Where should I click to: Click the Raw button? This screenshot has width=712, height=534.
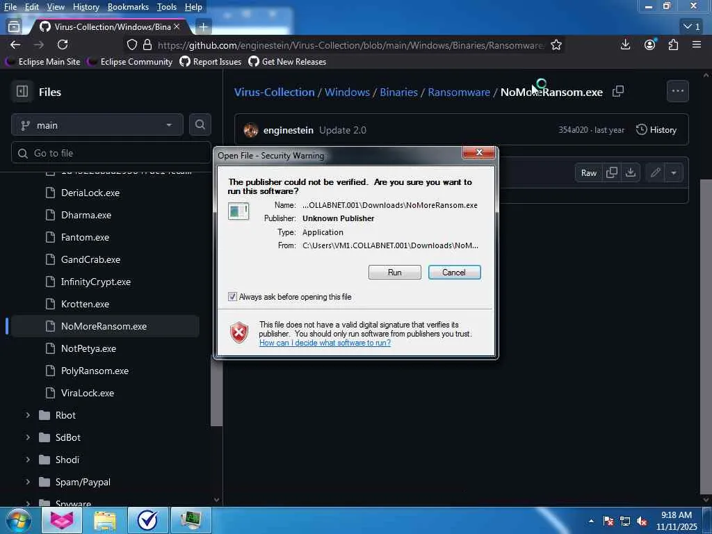(588, 172)
